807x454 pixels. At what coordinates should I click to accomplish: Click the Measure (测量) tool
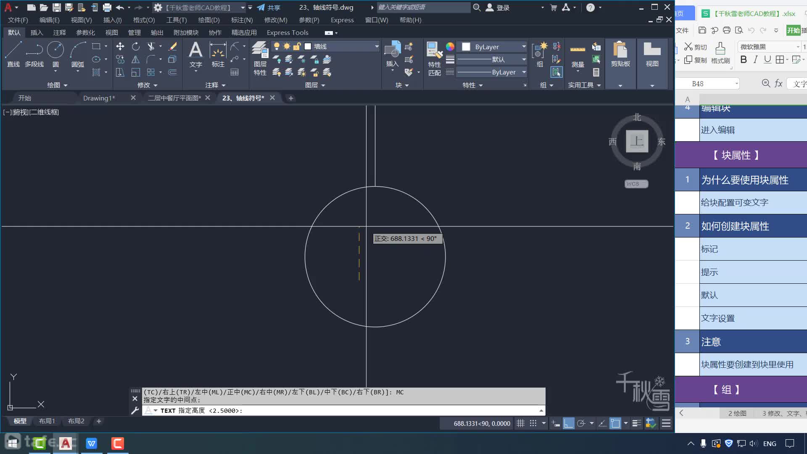pos(578,55)
